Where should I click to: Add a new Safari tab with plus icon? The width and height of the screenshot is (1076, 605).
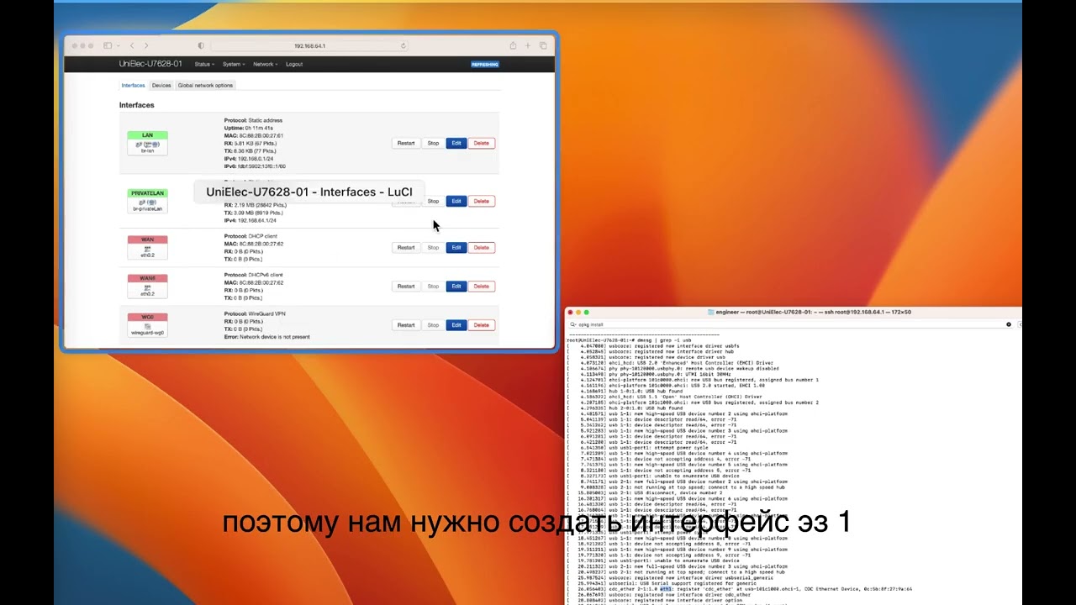click(x=528, y=45)
